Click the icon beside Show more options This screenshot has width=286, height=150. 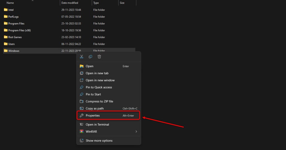[x=82, y=141]
